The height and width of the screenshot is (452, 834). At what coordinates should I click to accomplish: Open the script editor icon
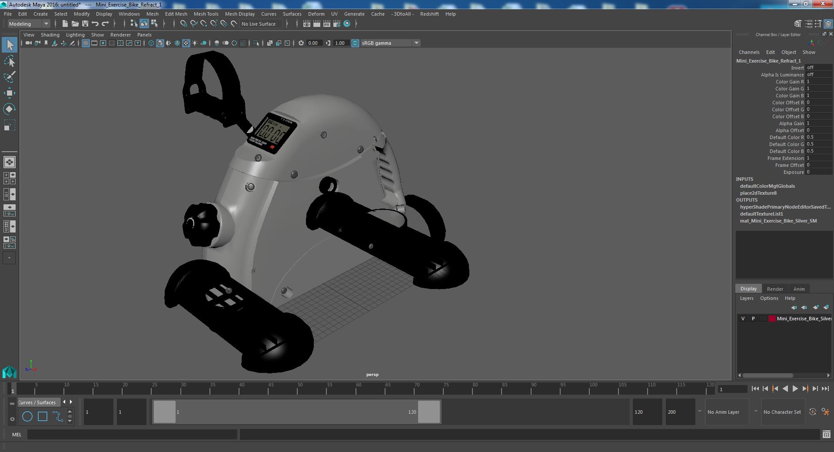pyautogui.click(x=826, y=434)
